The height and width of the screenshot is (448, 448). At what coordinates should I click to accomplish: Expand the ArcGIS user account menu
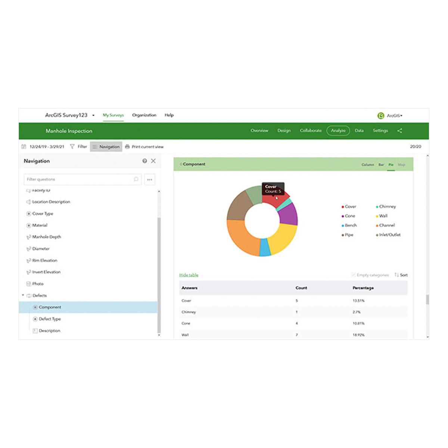click(x=394, y=116)
